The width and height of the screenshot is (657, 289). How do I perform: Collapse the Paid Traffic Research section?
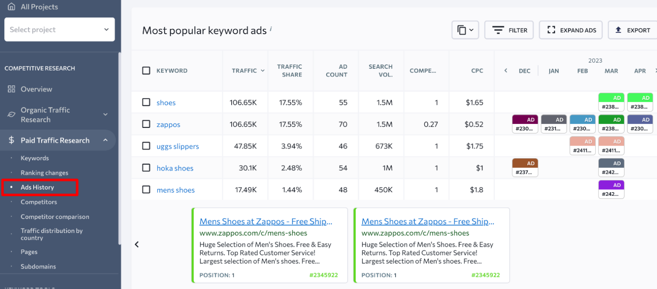point(106,140)
